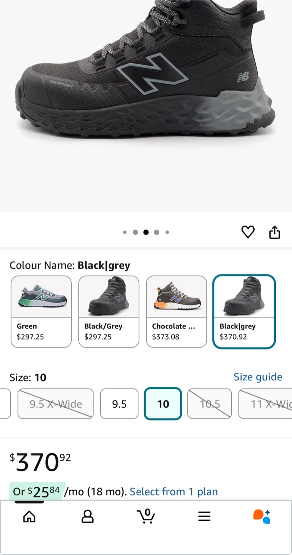Image resolution: width=292 pixels, height=555 pixels.
Task: Tap the heart wishlist icon
Action: 248,232
